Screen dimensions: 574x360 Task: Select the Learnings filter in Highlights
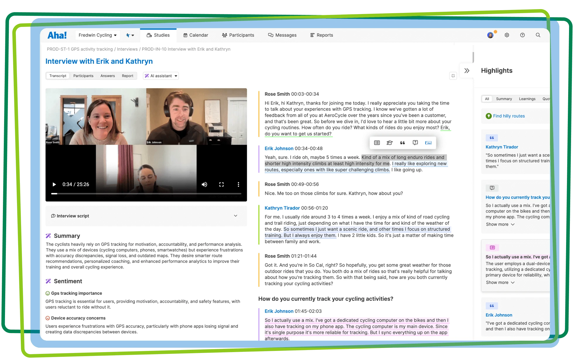coord(527,99)
